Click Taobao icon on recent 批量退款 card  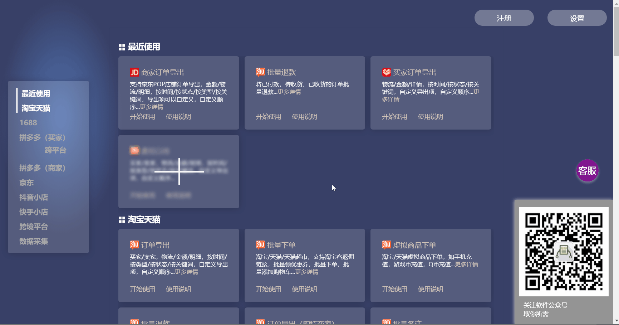point(260,72)
